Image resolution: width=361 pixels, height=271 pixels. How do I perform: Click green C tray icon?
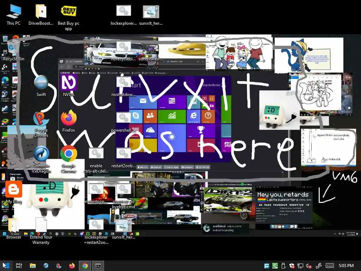pos(275,266)
